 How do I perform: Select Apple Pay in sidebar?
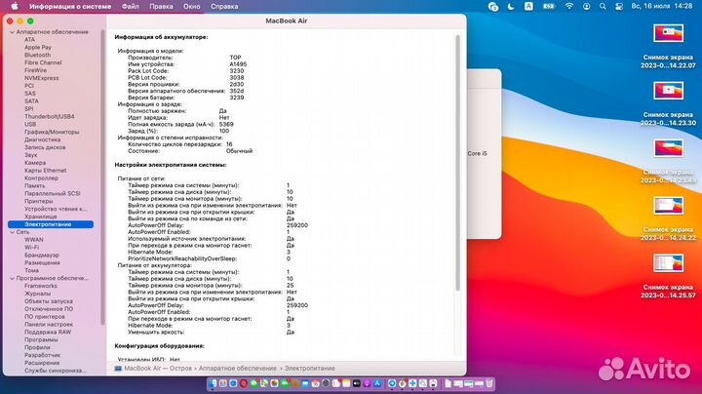[38, 48]
